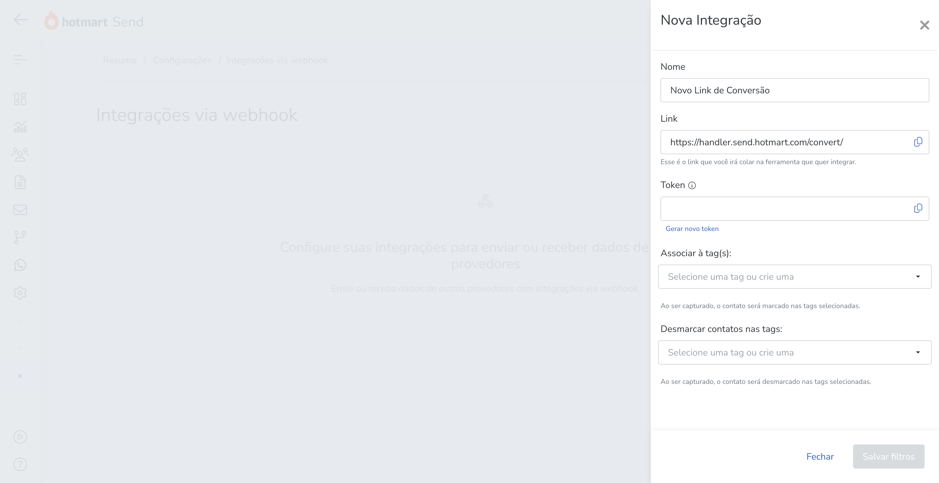
Task: Open the help question mark icon
Action: tap(20, 464)
